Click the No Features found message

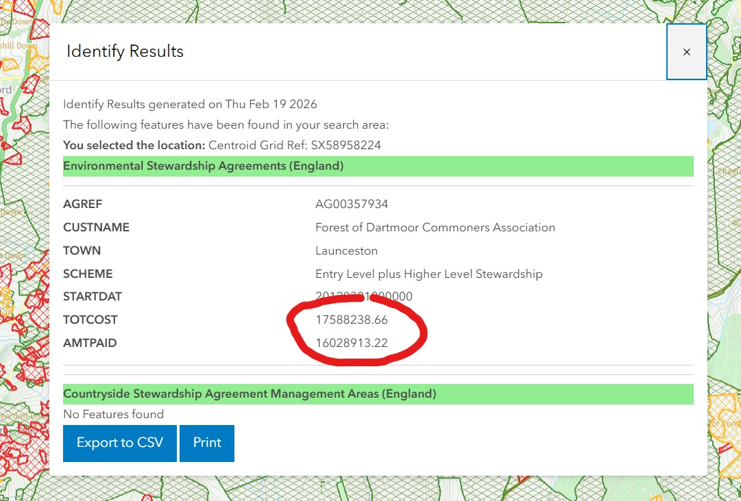pos(114,414)
